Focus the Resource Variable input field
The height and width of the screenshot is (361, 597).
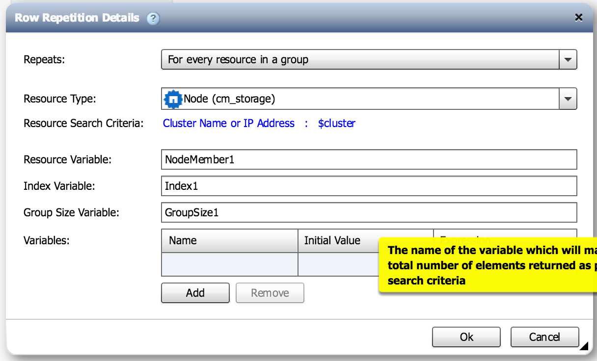click(369, 159)
